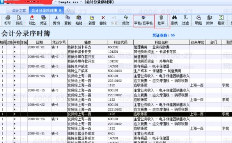
Task: Click the date cell 2008-01-15
Action: click(x=39, y=90)
